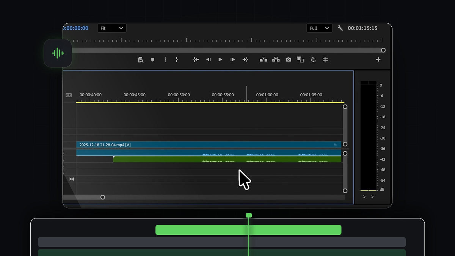Click the Lift icon
The image size is (455, 256).
(x=264, y=60)
